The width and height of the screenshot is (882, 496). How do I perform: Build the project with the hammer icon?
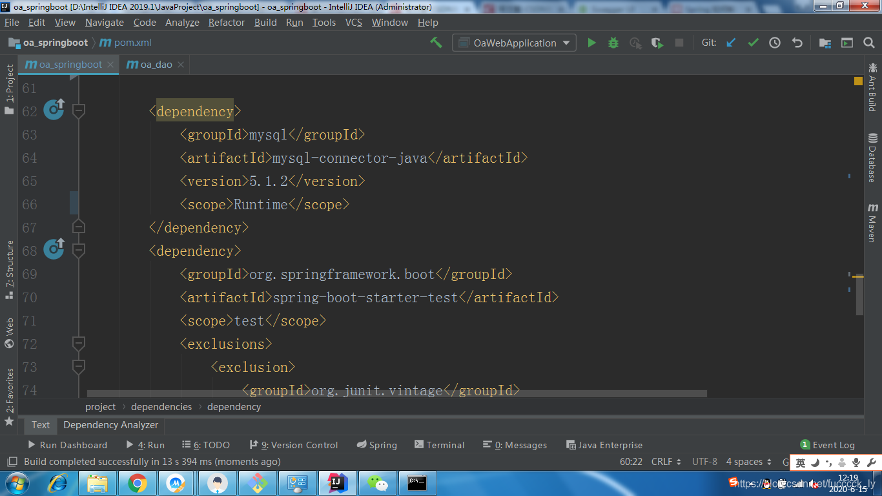click(x=436, y=43)
